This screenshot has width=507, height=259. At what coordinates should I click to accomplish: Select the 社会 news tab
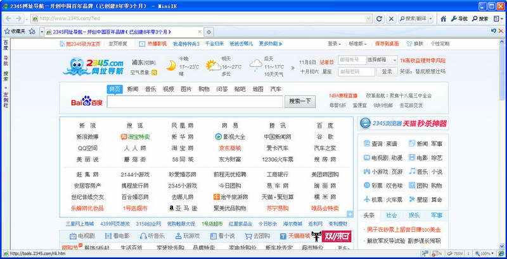[391, 215]
